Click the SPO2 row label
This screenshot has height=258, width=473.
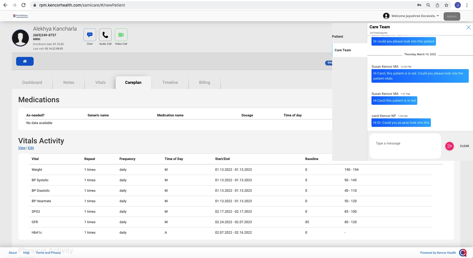36,212
